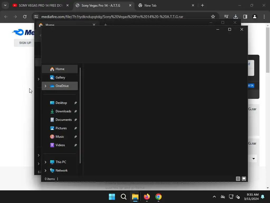Click the pin icon beside Pictures
The image size is (270, 203).
[75, 128]
